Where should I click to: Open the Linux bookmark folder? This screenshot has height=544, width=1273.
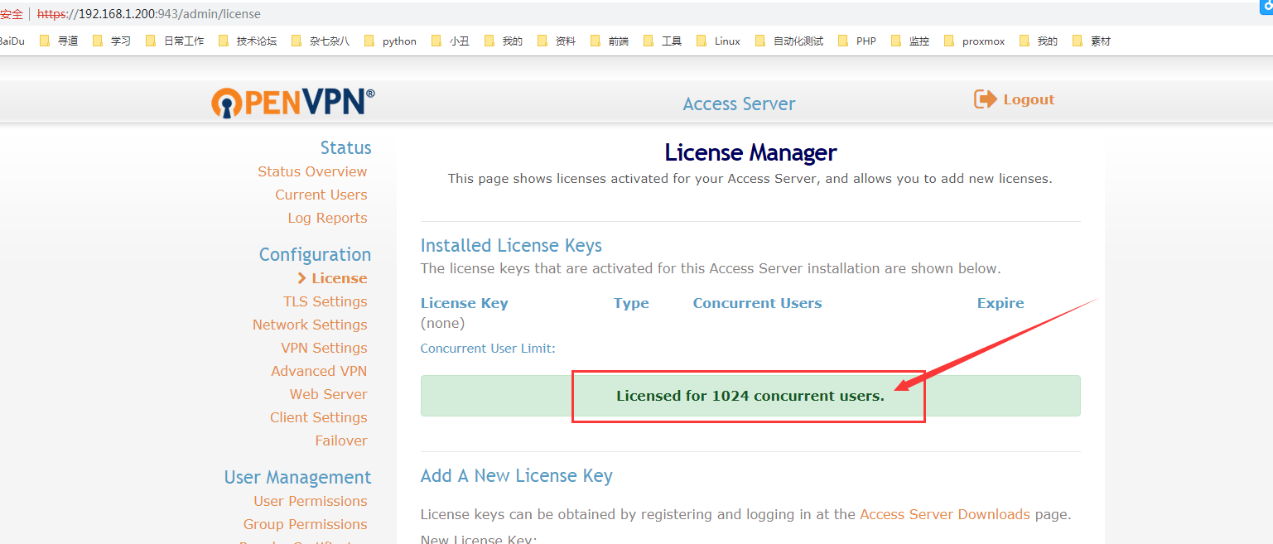[x=718, y=41]
